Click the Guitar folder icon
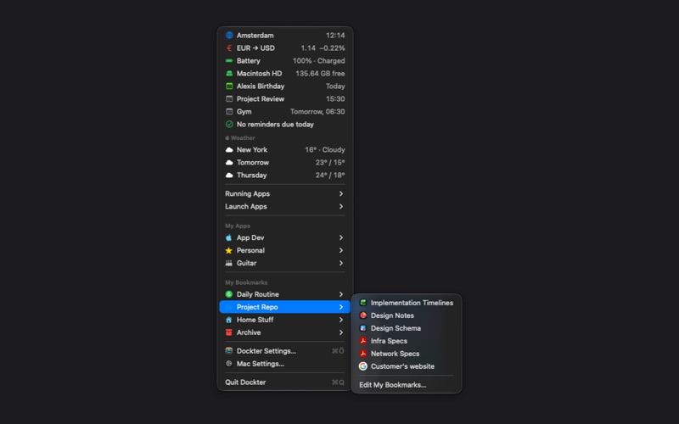This screenshot has height=424, width=679. [x=228, y=263]
